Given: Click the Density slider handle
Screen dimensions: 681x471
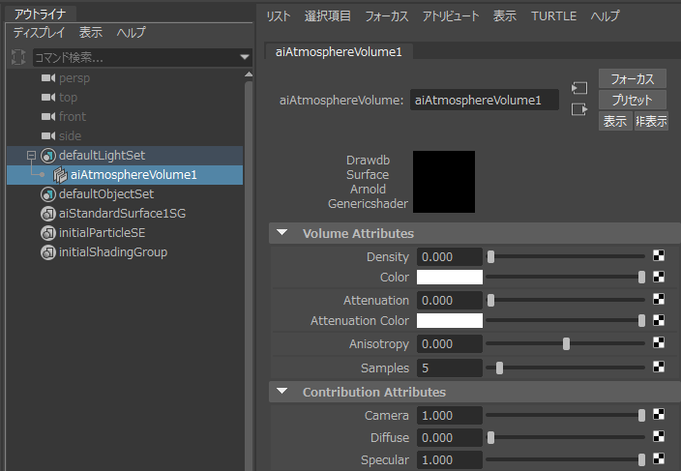Looking at the screenshot, I should (x=490, y=256).
